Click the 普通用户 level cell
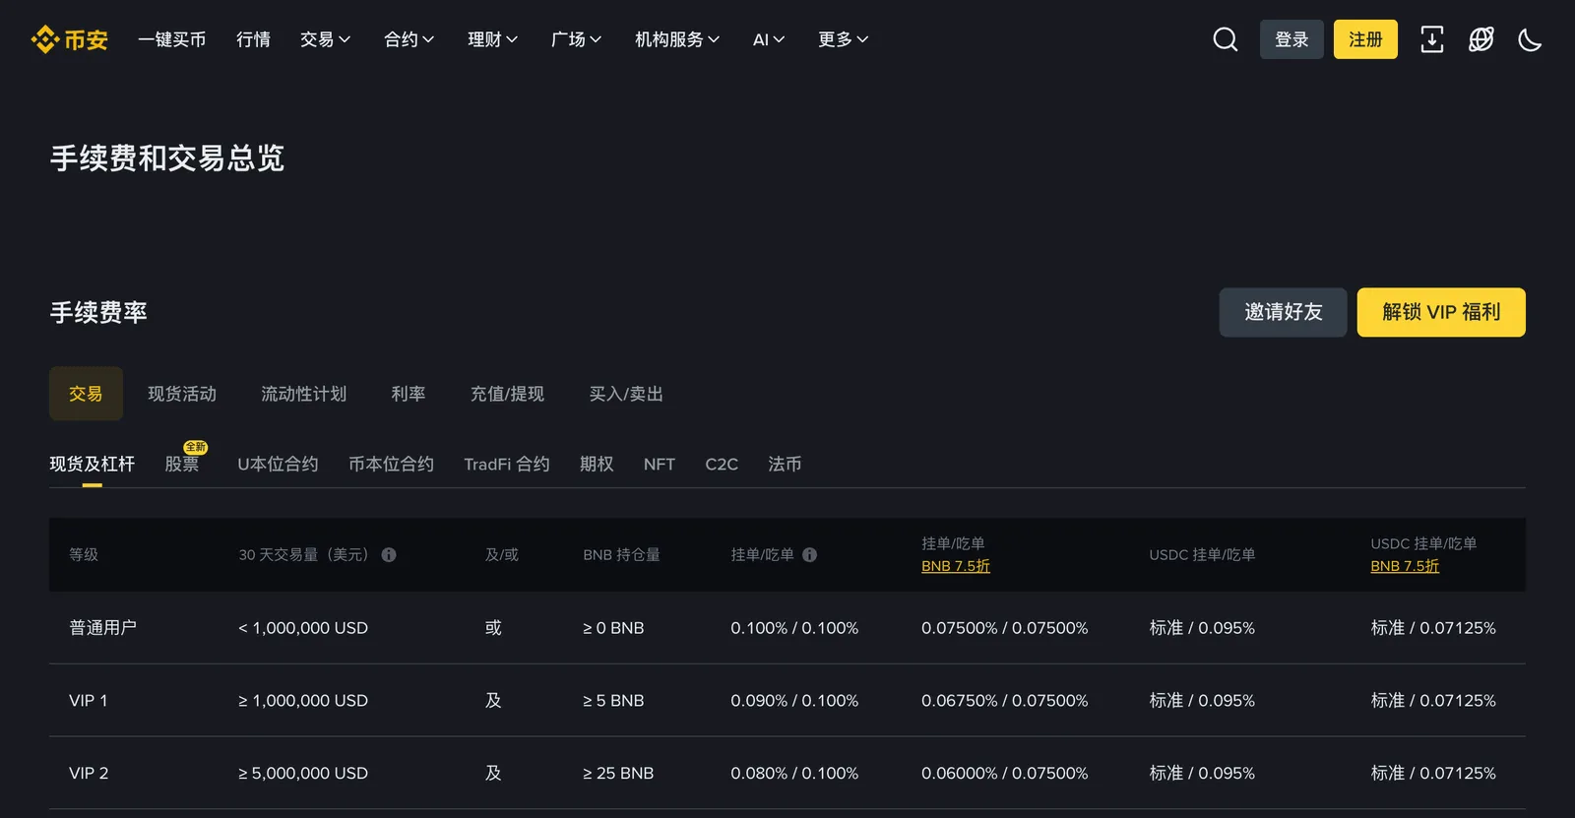Image resolution: width=1575 pixels, height=818 pixels. (102, 628)
